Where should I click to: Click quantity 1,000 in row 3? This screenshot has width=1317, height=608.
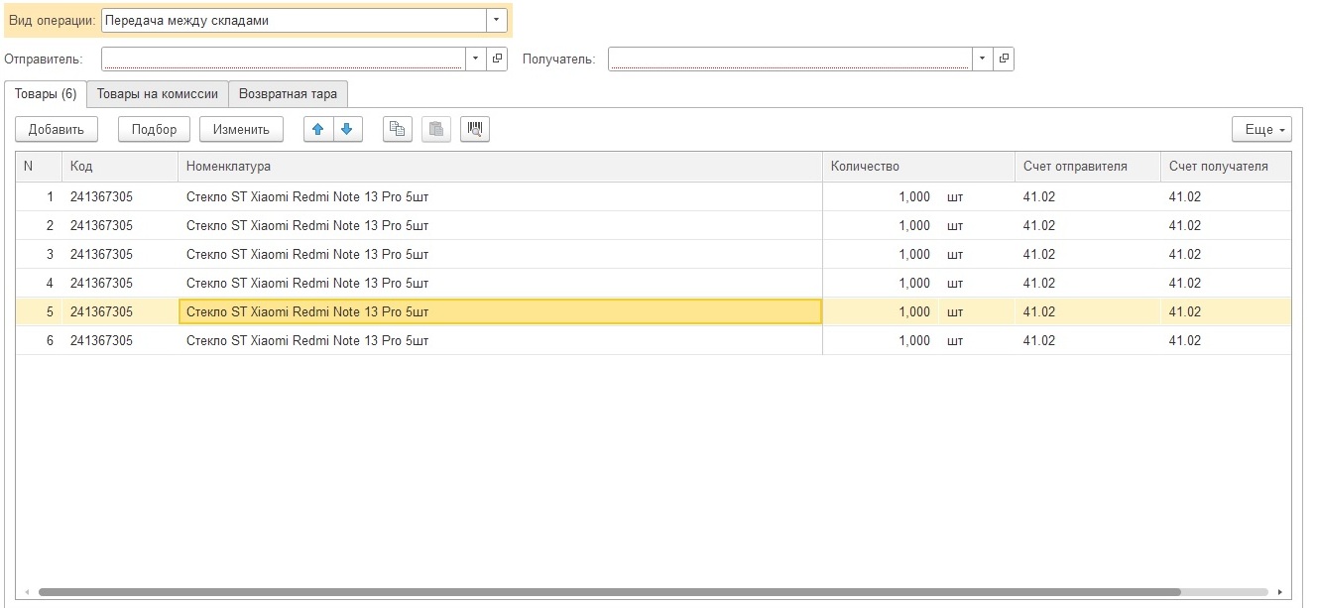[x=914, y=254]
